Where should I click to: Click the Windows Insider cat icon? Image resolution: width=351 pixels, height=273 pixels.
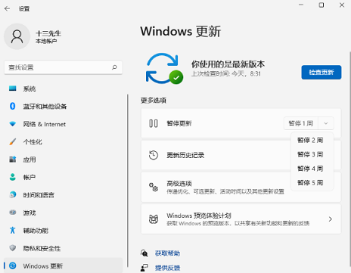click(x=154, y=219)
